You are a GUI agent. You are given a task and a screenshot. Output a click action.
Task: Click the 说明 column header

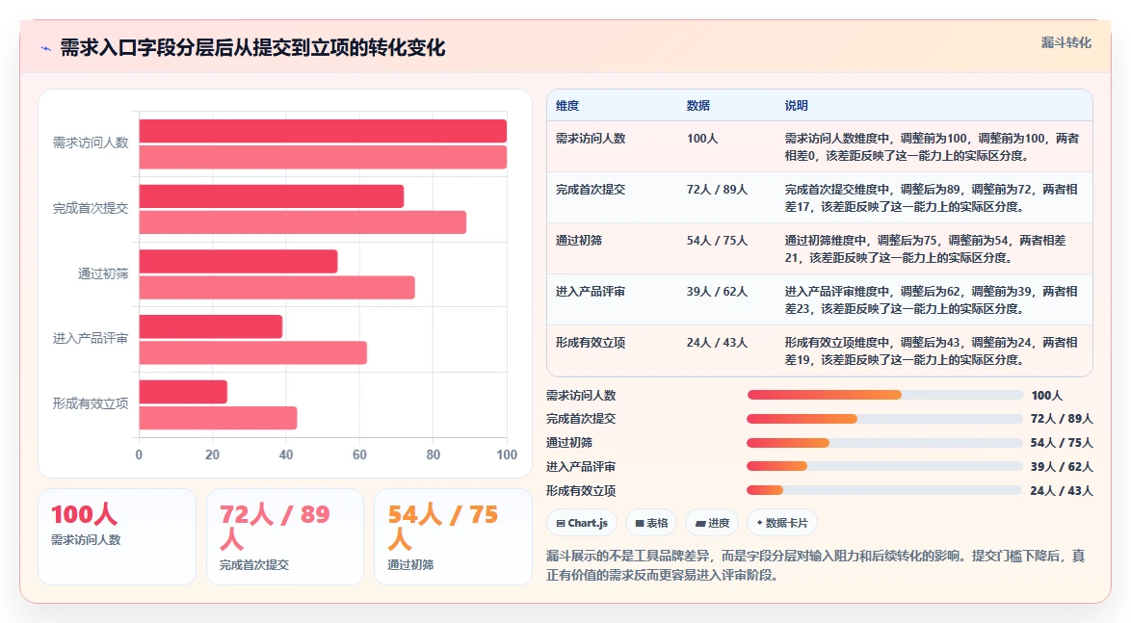(x=797, y=105)
